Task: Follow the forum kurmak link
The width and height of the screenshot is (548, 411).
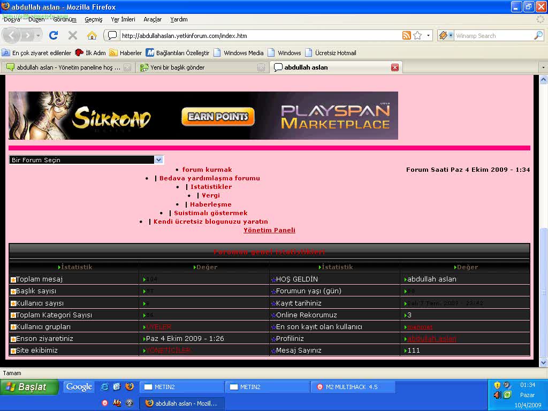Action: tap(207, 170)
